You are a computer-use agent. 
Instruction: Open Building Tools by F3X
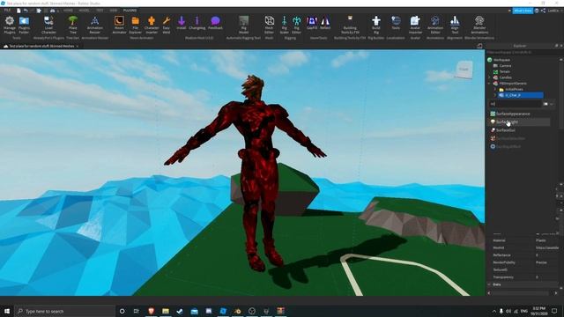(350, 25)
